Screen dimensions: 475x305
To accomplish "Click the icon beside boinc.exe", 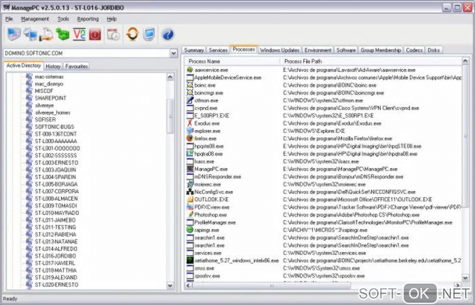I will 190,85.
